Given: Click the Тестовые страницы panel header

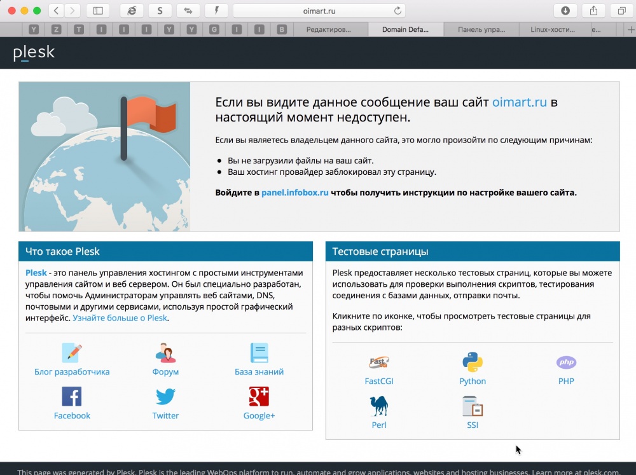Looking at the screenshot, I should (473, 251).
